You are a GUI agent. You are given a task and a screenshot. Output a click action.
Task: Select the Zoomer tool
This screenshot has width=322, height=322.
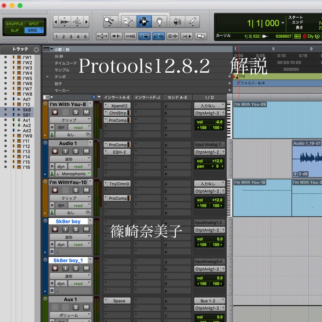(x=109, y=21)
